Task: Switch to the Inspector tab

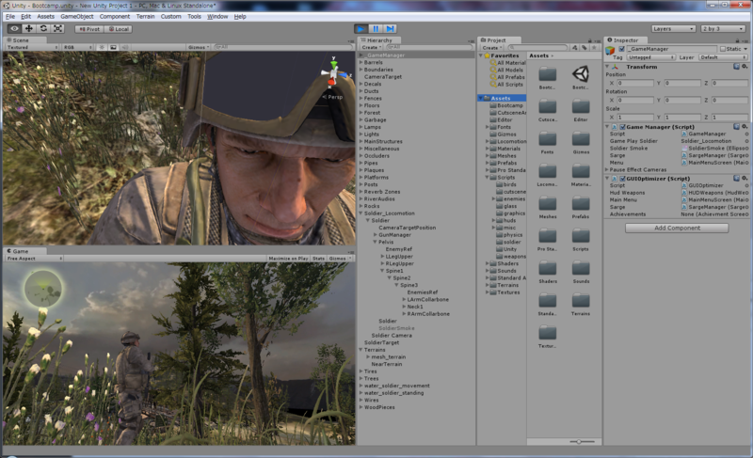Action: pyautogui.click(x=626, y=40)
